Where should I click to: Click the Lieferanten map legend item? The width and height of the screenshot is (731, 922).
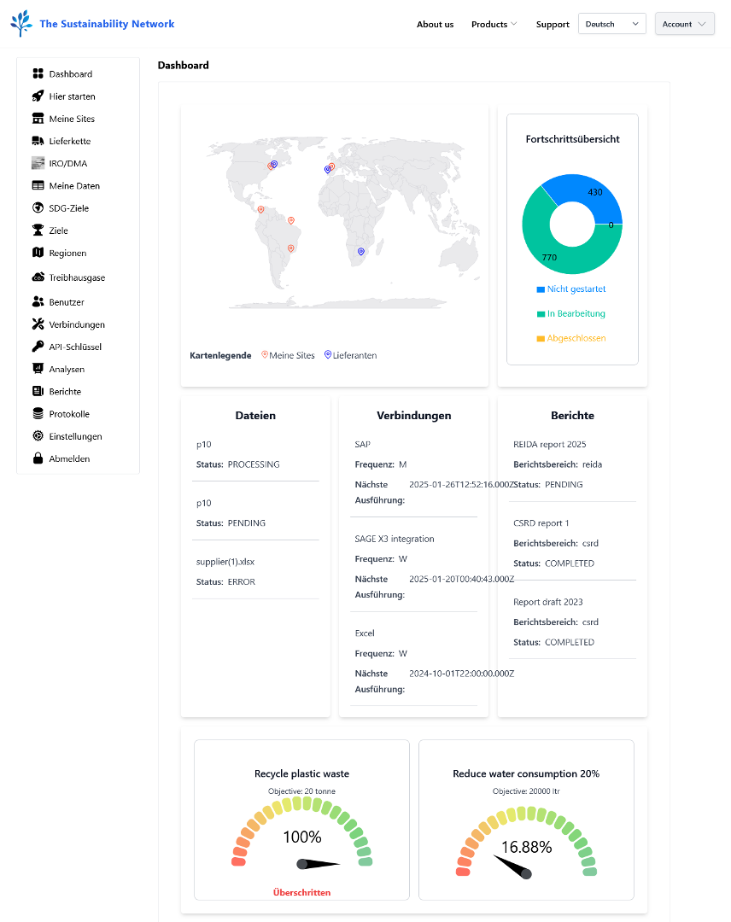point(350,355)
